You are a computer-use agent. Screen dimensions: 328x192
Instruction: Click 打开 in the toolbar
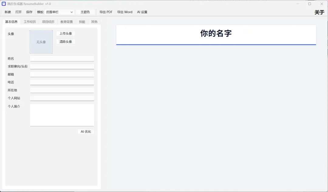pyautogui.click(x=19, y=12)
